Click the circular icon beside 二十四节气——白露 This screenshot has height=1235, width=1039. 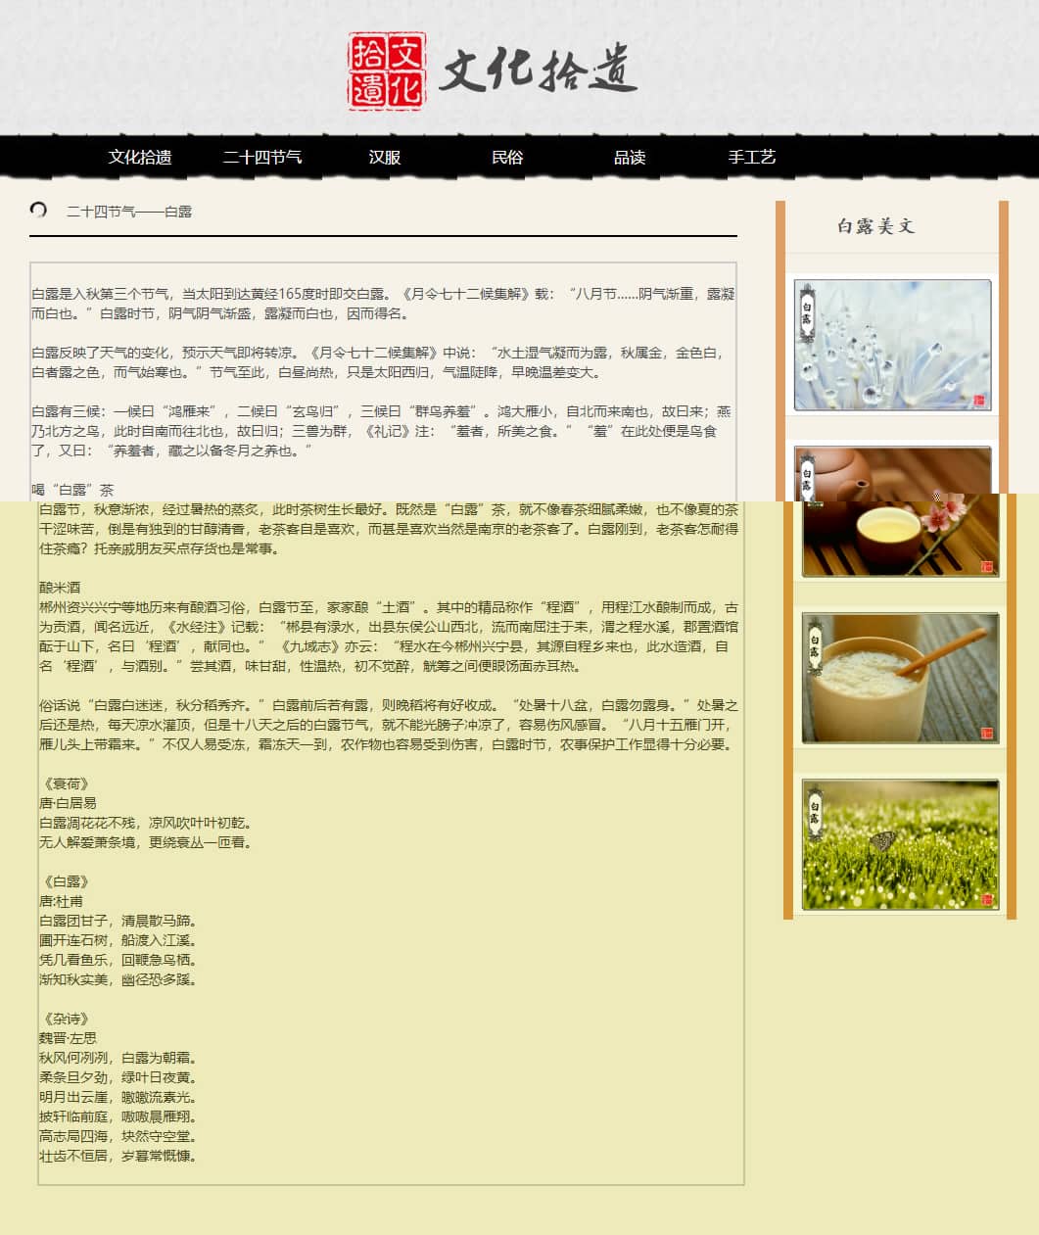coord(38,210)
